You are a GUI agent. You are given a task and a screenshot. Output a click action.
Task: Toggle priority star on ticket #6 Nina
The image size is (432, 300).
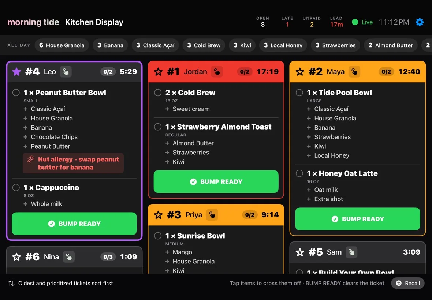point(16,257)
